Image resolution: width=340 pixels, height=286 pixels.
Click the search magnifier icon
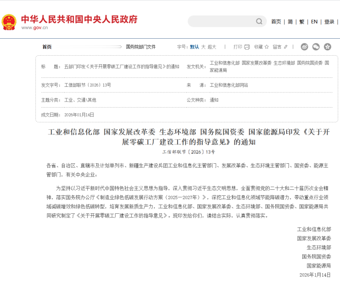click(x=259, y=21)
